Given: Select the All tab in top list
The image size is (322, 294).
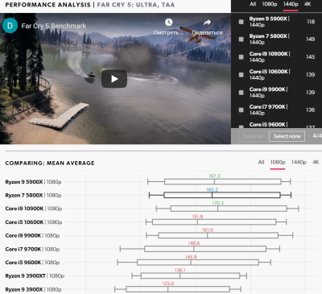Looking at the screenshot, I should [x=253, y=4].
